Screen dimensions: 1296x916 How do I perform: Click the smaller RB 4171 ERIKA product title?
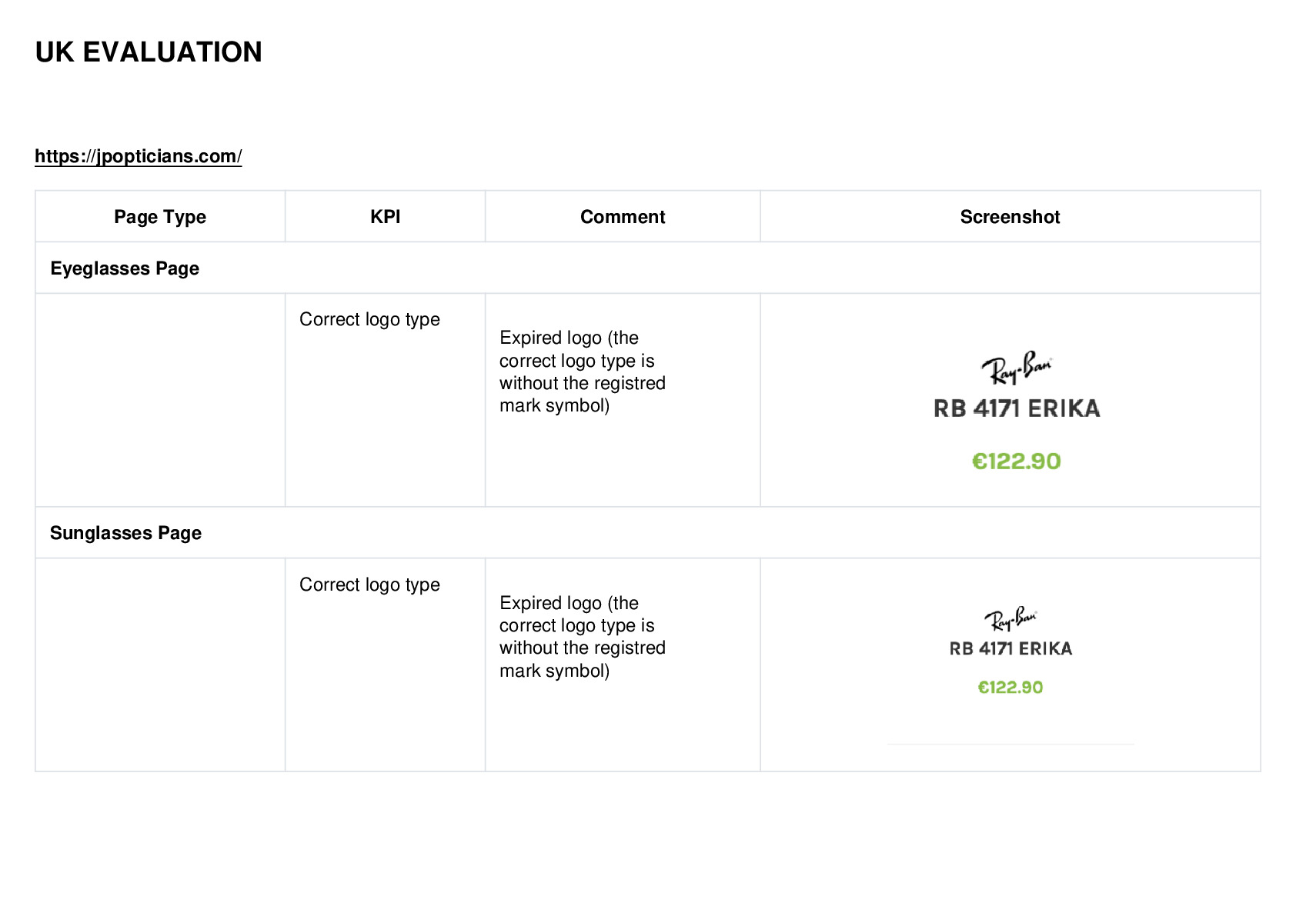point(1010,648)
